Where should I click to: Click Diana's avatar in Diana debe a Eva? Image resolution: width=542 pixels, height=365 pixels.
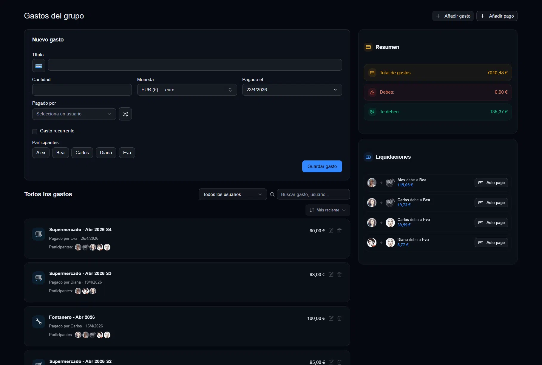point(372,242)
